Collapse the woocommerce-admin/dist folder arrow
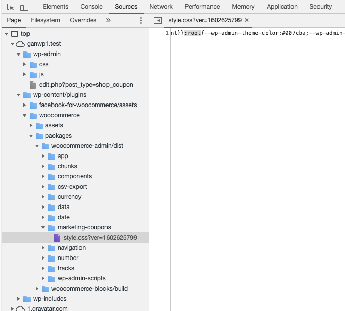 [x=37, y=146]
